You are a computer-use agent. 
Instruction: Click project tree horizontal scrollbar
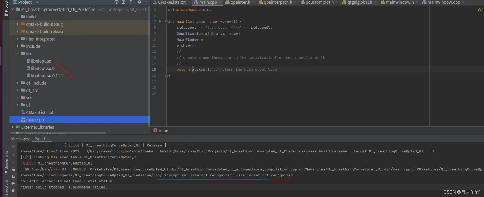[58, 133]
